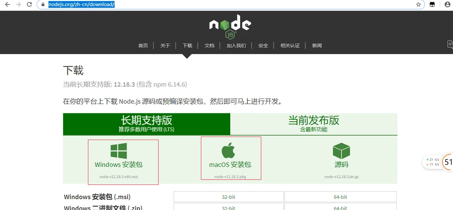
Task: Open the 安全 nav item
Action: tap(263, 46)
